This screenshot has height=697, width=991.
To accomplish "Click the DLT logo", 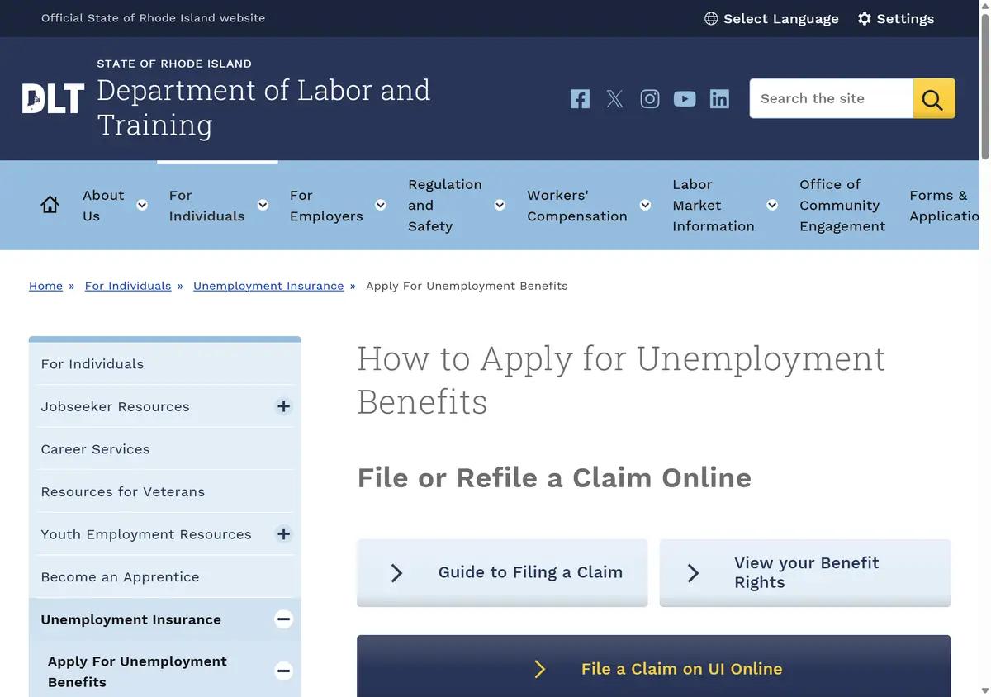I will pos(53,98).
